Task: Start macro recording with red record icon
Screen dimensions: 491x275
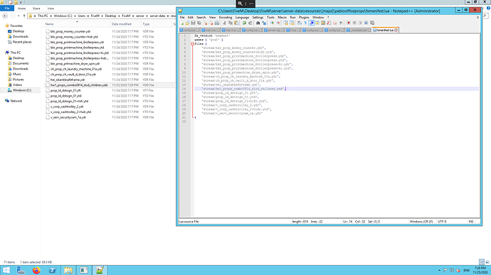Action: click(349, 23)
